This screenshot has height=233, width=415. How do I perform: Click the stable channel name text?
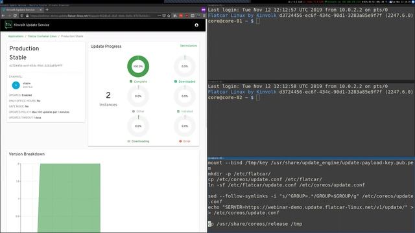pos(27,83)
